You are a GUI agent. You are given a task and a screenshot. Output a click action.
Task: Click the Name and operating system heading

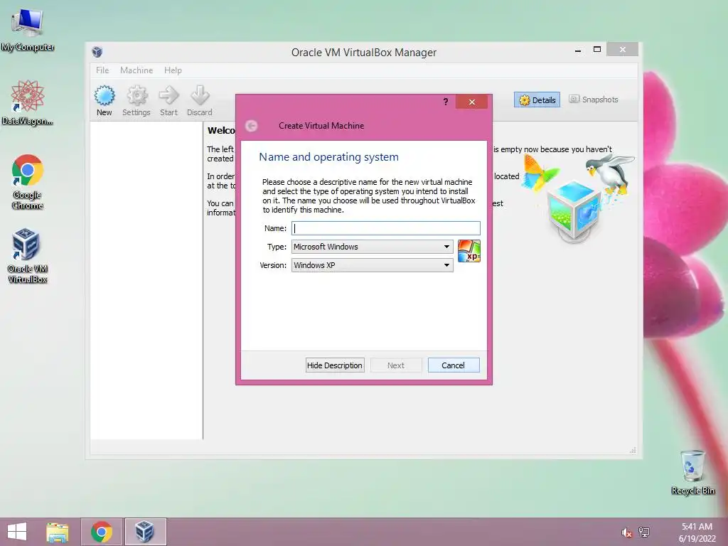(328, 157)
